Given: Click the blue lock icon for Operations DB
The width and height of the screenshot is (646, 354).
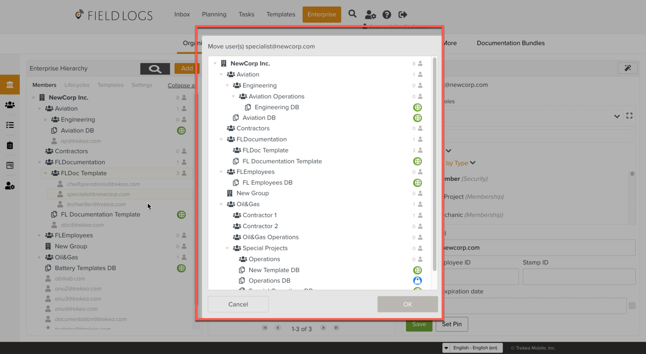Looking at the screenshot, I should point(417,281).
